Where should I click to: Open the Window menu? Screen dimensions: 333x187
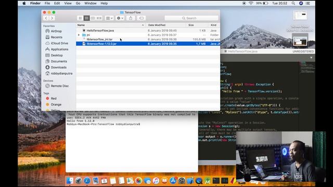91,4
